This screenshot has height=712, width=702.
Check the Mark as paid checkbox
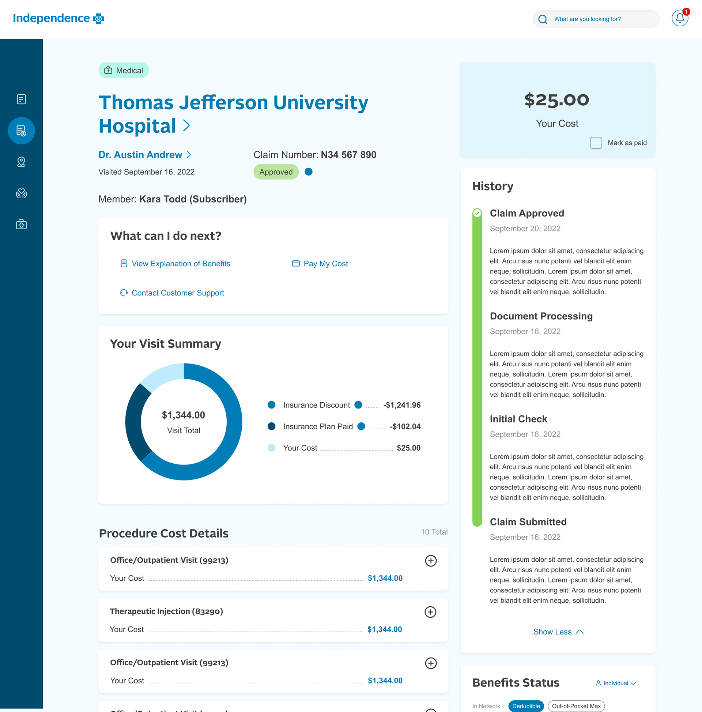(596, 143)
